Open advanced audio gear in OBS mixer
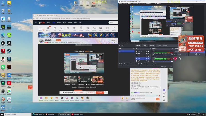The image size is (206, 116). click(153, 64)
